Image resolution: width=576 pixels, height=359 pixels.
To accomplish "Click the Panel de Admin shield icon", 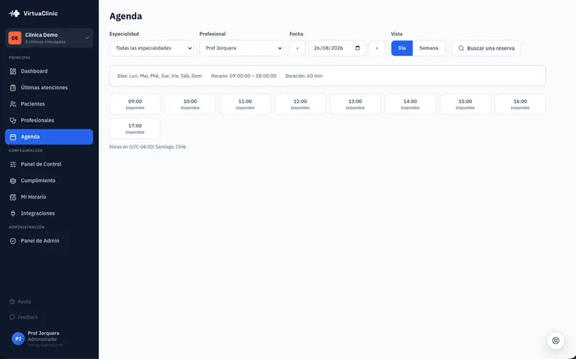I will (13, 241).
